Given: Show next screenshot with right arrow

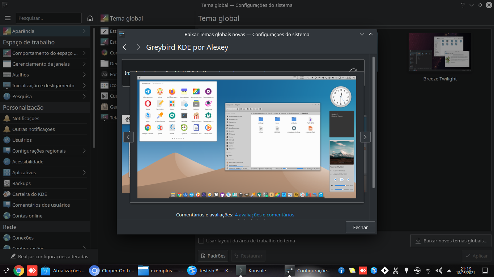Looking at the screenshot, I should click(365, 137).
